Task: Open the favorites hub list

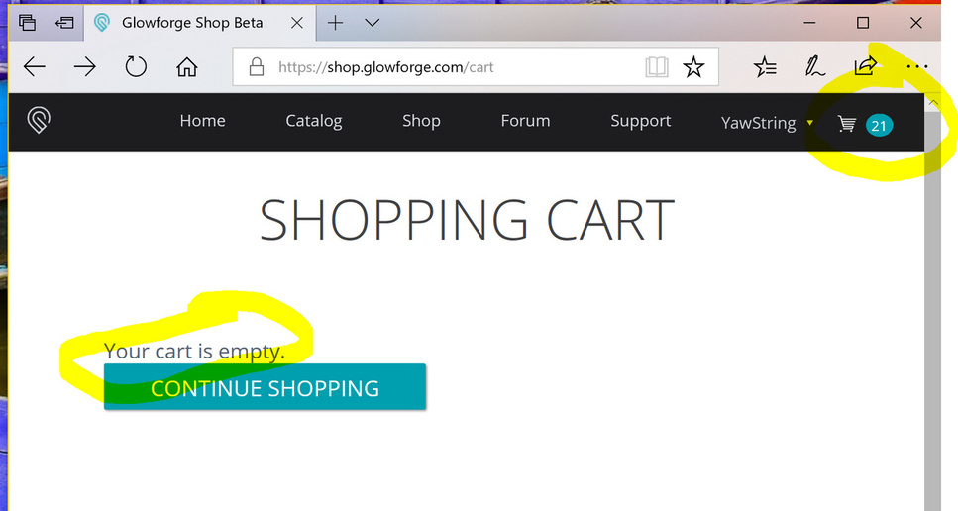Action: [765, 66]
